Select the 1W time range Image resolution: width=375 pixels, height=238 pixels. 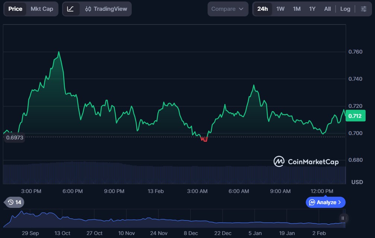click(x=281, y=9)
